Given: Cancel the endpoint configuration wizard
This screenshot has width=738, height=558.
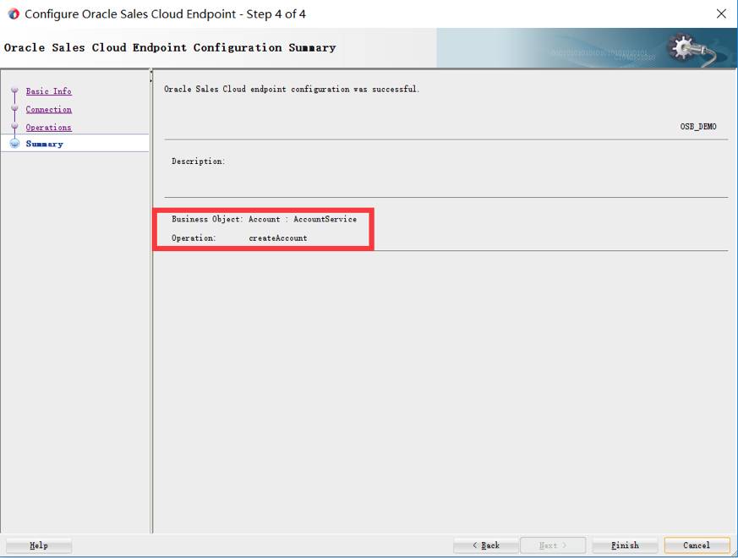Looking at the screenshot, I should tap(697, 545).
